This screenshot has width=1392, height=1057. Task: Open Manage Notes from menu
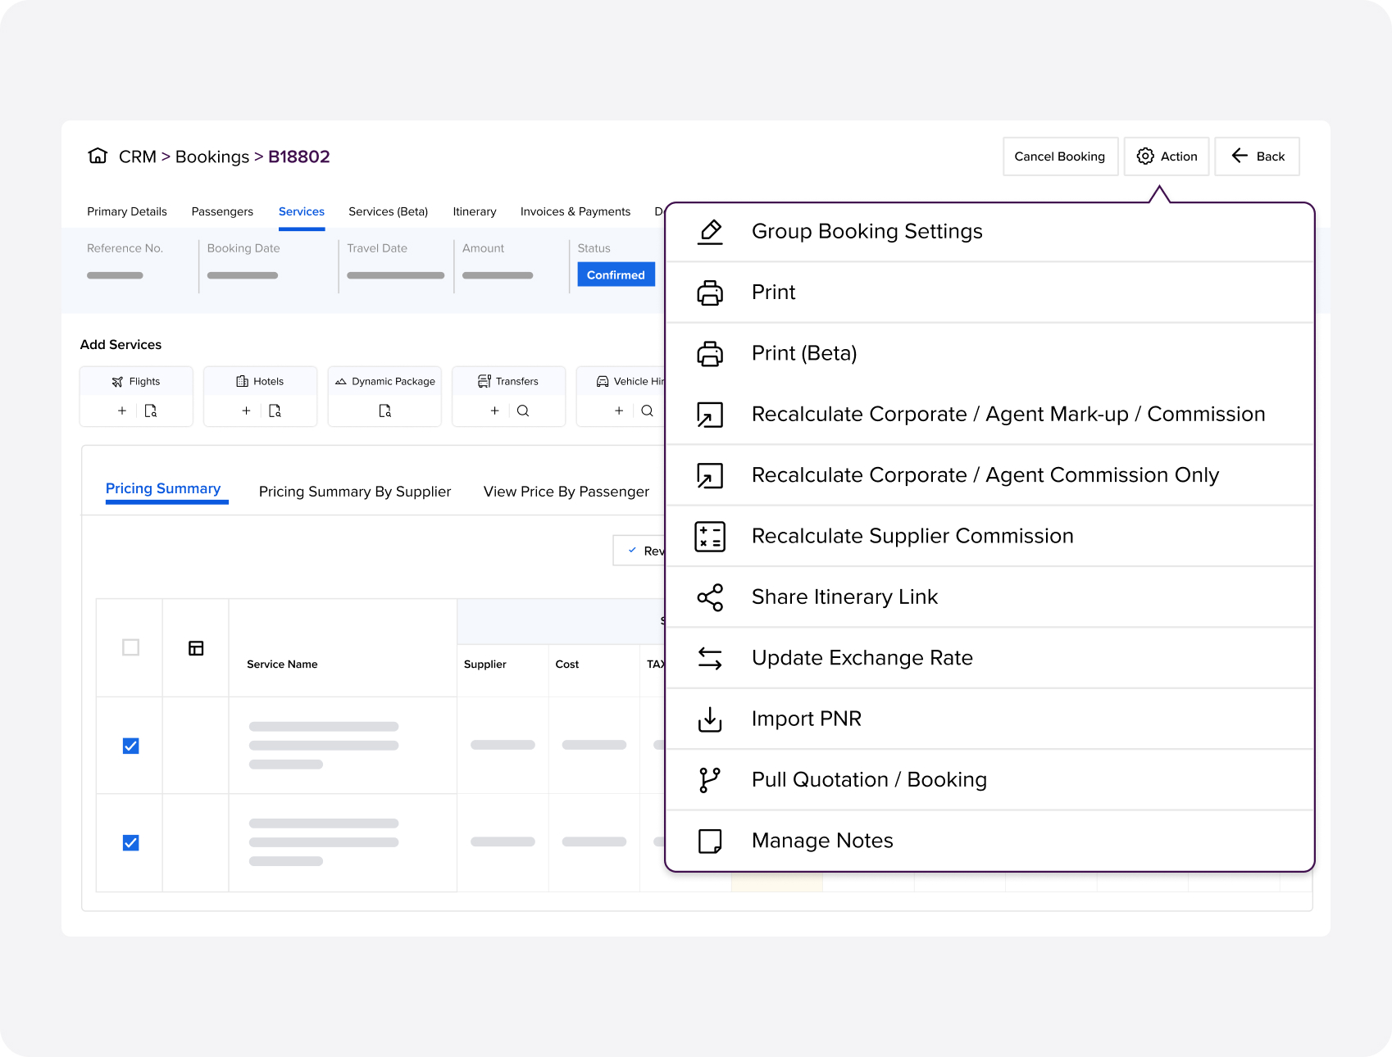coord(990,841)
